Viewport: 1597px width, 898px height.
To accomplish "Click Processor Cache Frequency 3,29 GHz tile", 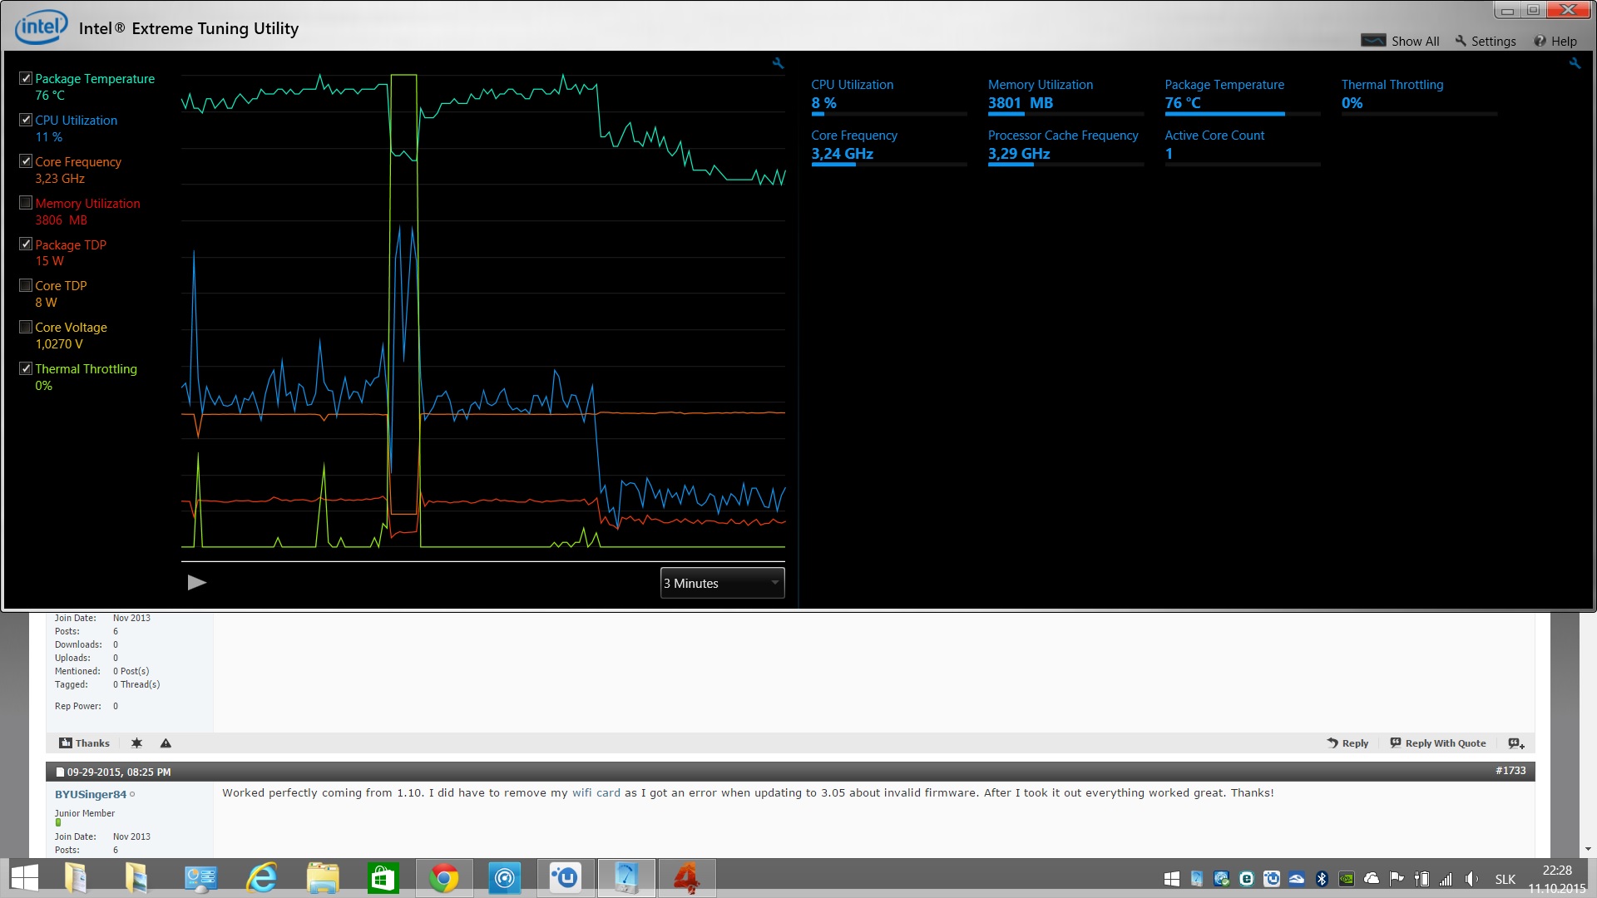I will coord(1065,147).
